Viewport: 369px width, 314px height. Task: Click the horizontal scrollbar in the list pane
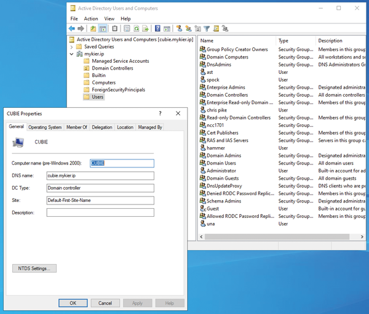[x=277, y=236]
